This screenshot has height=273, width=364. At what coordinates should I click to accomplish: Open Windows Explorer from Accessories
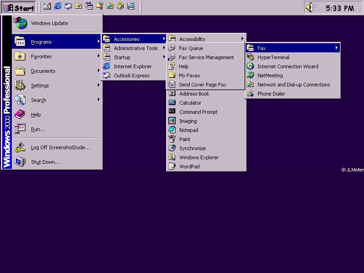pyautogui.click(x=207, y=157)
